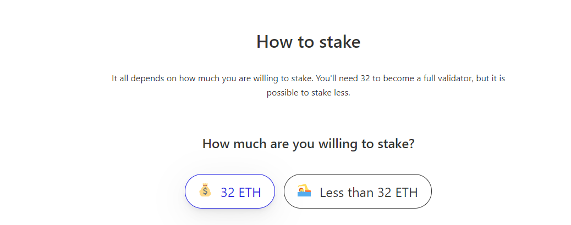Image resolution: width=571 pixels, height=225 pixels.
Task: Click the blue "32 ETH" label text
Action: (x=241, y=192)
